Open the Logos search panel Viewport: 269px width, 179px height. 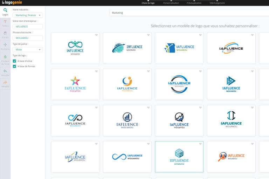pos(5,12)
